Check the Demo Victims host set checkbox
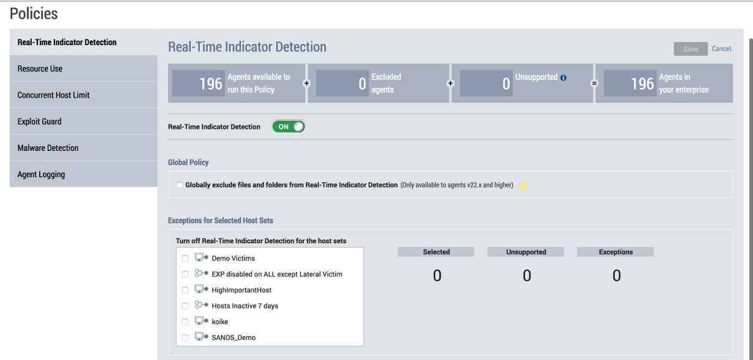 [185, 259]
